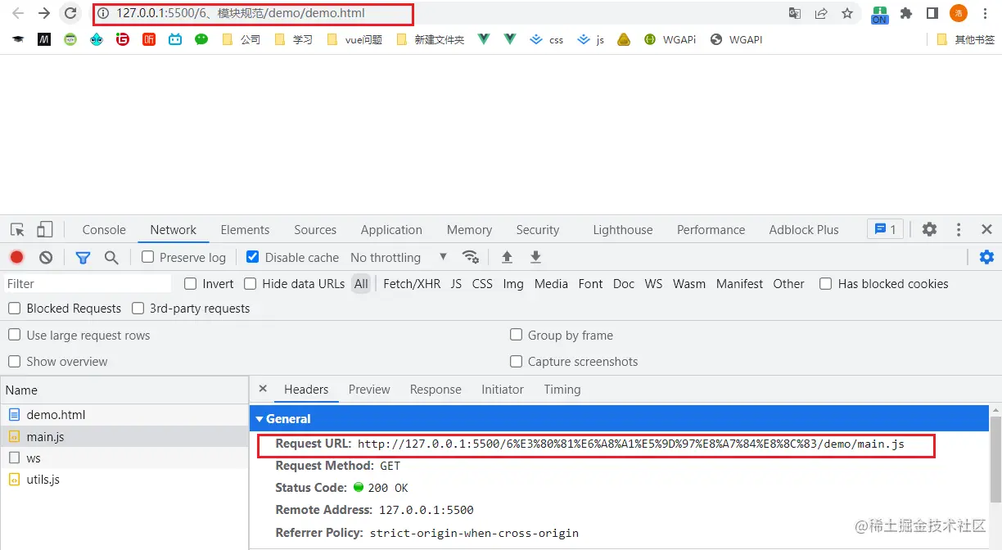Open the js bookmark
The width and height of the screenshot is (1002, 550).
[x=591, y=39]
